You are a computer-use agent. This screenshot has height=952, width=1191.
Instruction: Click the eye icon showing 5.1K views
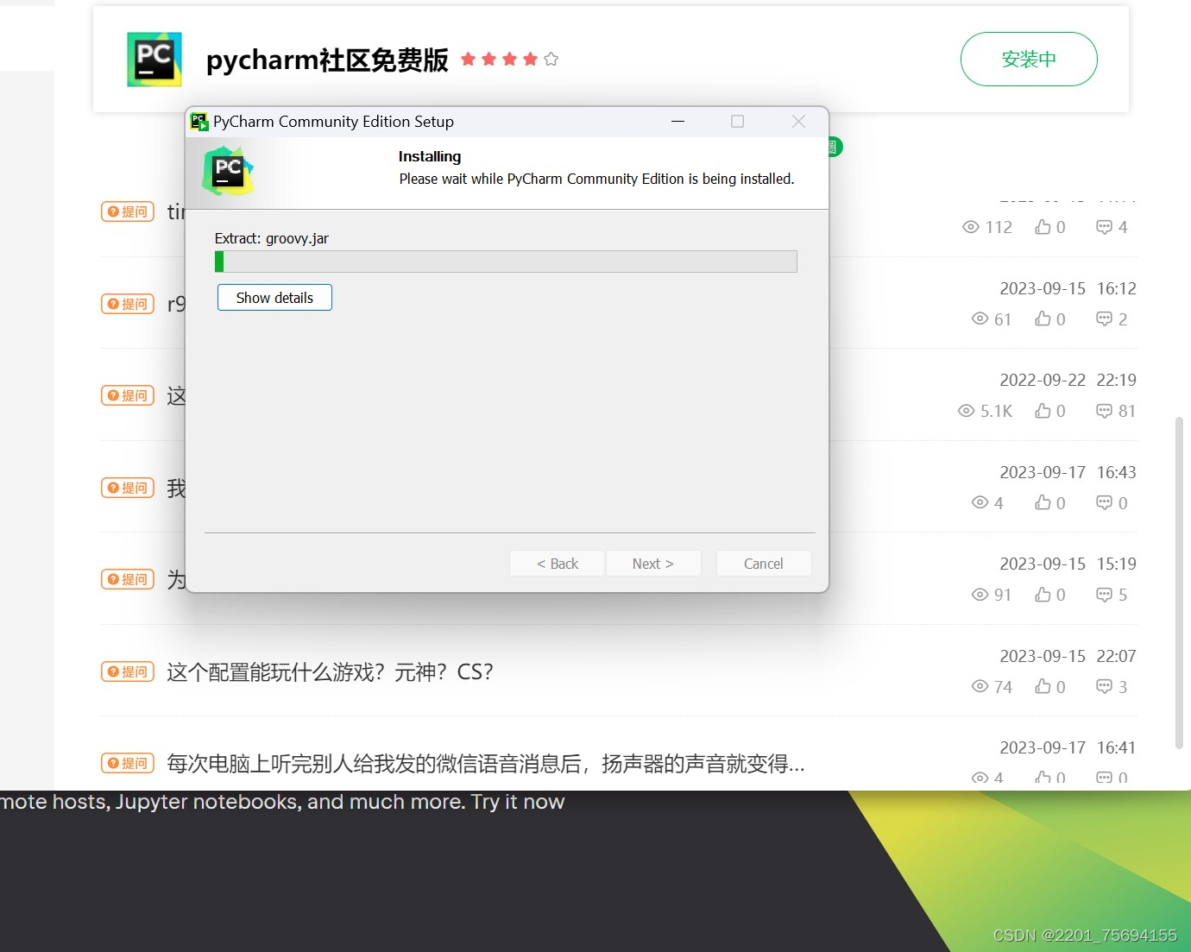pyautogui.click(x=966, y=411)
